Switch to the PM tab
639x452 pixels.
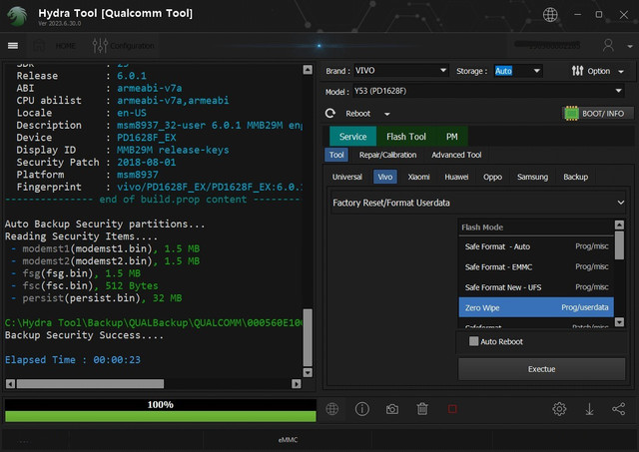[451, 137]
